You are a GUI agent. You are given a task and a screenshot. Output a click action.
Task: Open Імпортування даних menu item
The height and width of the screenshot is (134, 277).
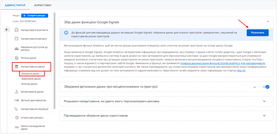[32, 92]
